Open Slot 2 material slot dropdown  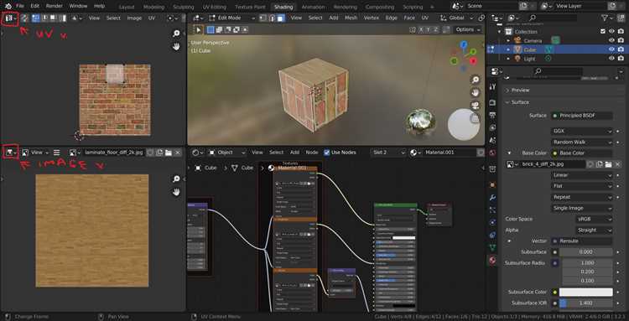388,153
